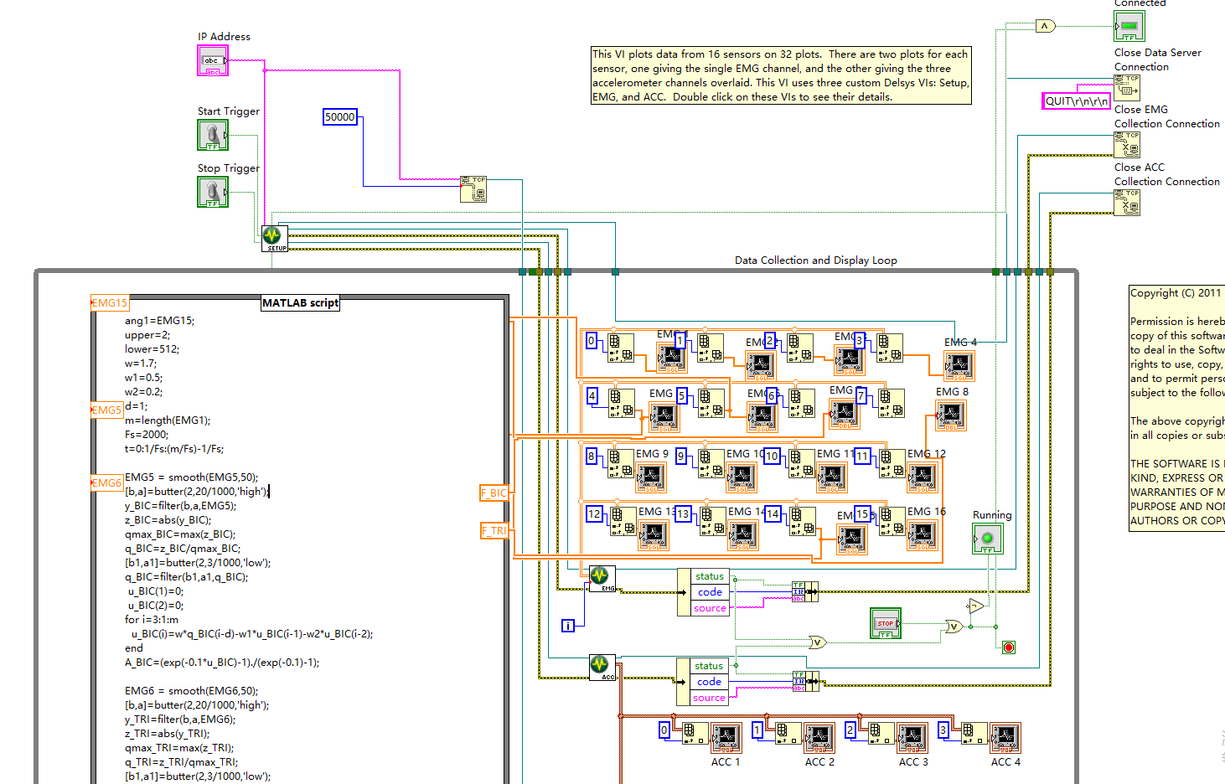1225x784 pixels.
Task: Click the ACC 4 graph terminal
Action: click(1005, 738)
